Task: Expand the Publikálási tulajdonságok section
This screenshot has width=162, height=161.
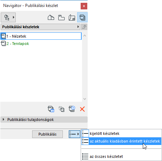Action: [x=44, y=120]
